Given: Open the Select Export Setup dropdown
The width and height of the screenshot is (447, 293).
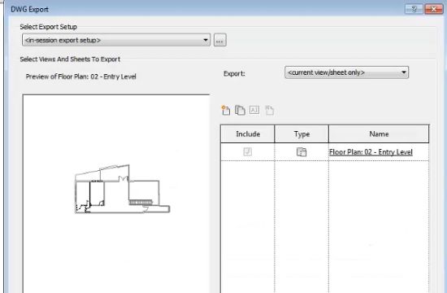Looking at the screenshot, I should tap(116, 40).
